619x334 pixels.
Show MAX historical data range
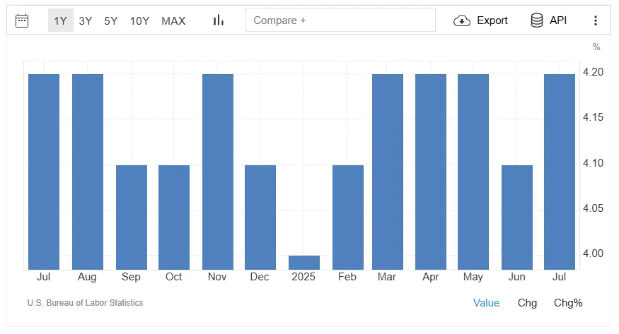[173, 20]
